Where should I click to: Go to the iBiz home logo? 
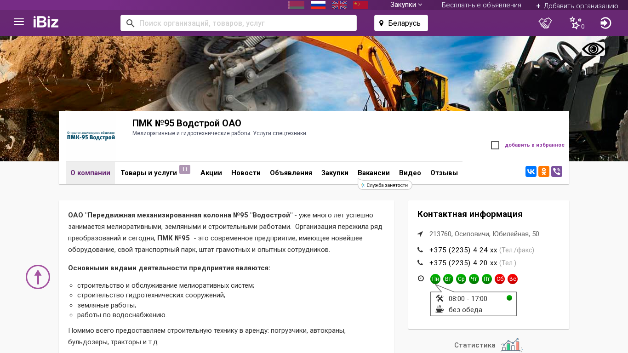46,22
